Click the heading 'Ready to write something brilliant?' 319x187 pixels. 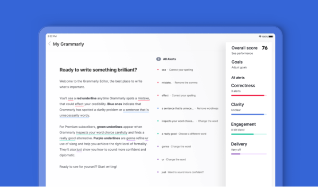pos(98,70)
